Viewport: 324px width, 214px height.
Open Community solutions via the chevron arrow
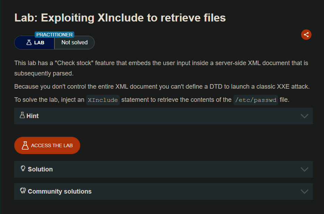click(304, 191)
